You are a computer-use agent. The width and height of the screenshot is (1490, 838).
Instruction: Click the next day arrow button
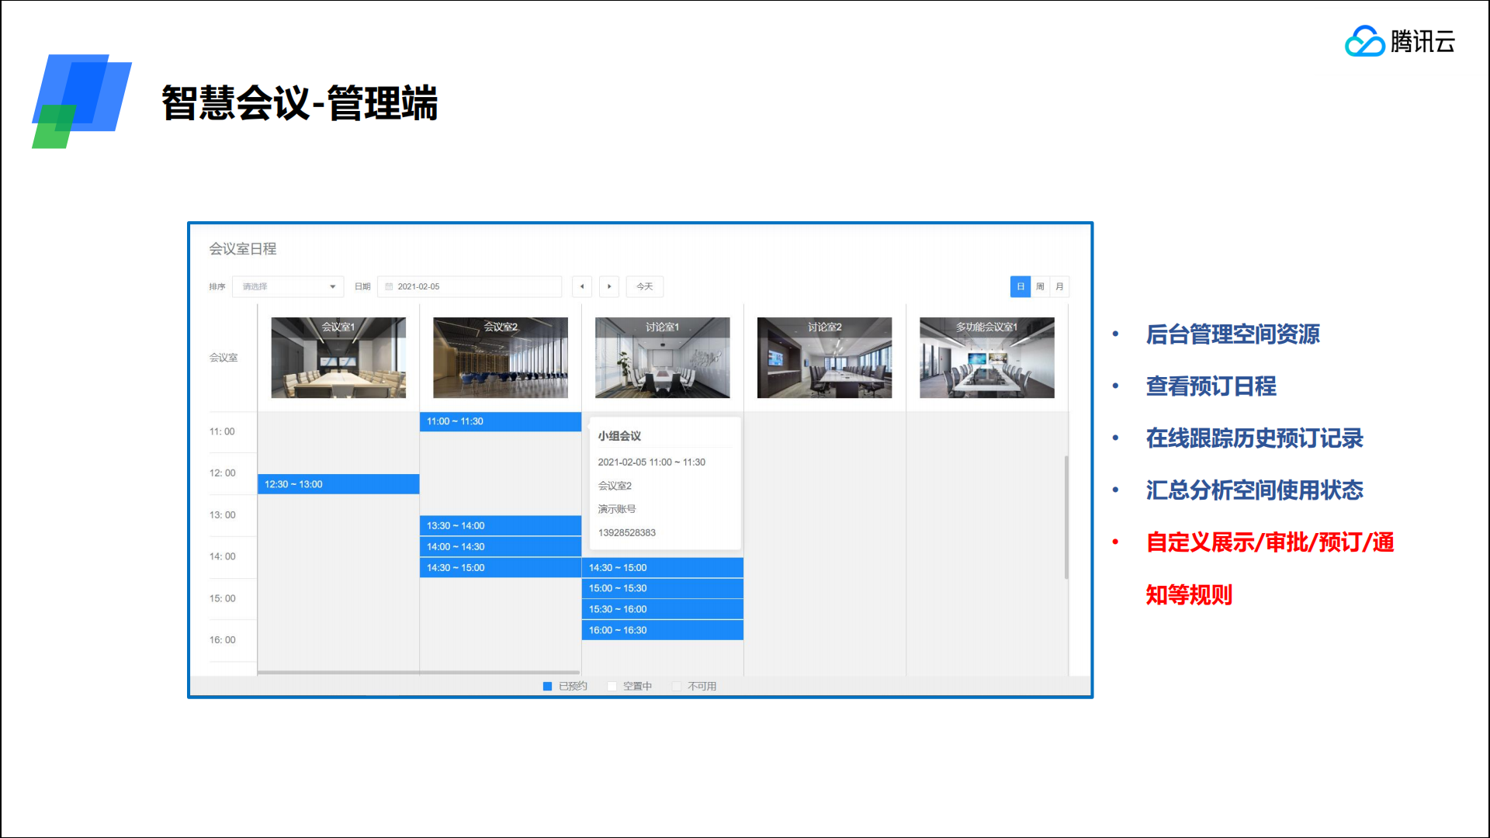[x=609, y=286]
